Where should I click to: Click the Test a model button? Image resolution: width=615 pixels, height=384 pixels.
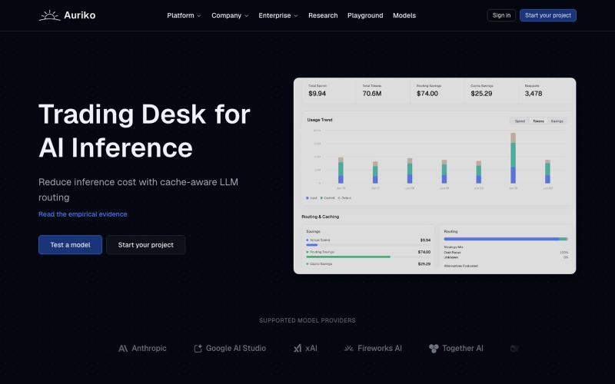[70, 244]
